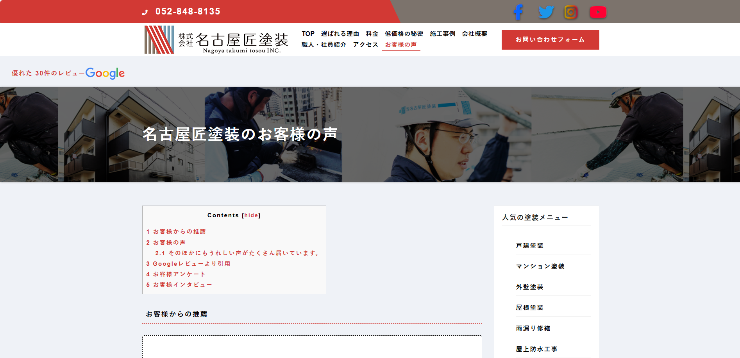Select the お客様の声 menu item
The width and height of the screenshot is (740, 358).
401,45
